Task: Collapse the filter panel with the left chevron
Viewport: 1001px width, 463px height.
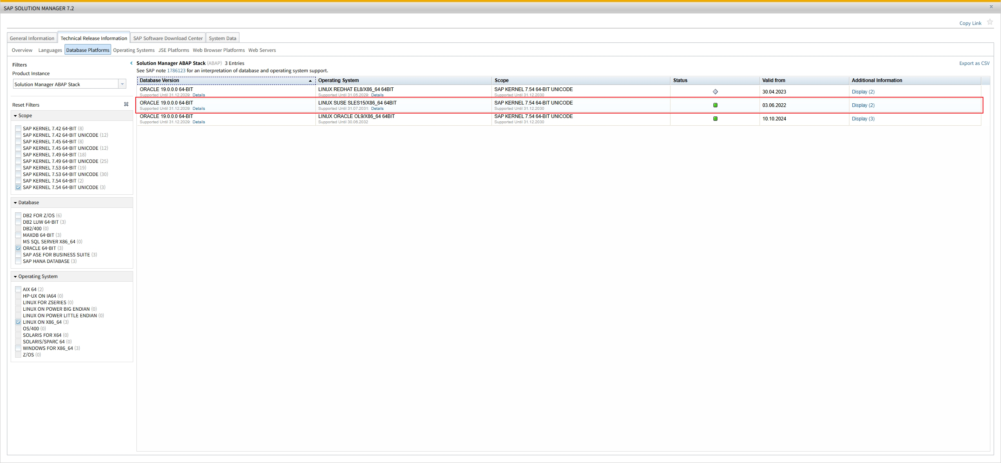Action: [131, 63]
